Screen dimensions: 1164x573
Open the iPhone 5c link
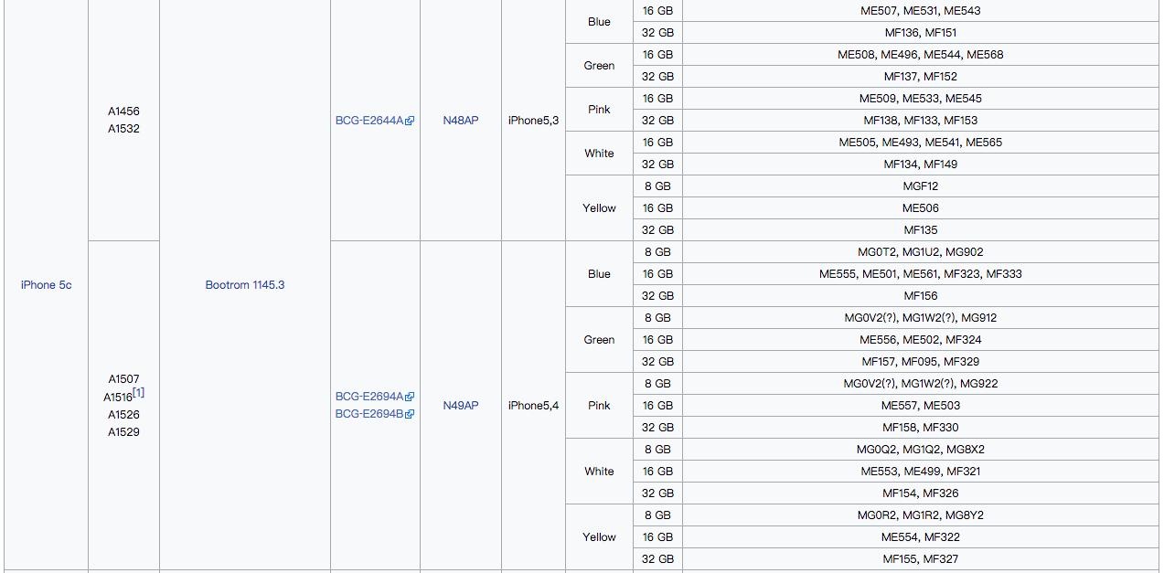tap(46, 285)
